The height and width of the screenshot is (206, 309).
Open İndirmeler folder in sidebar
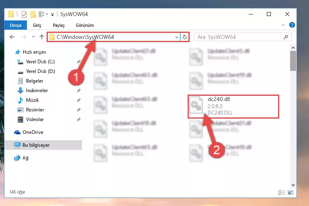pos(37,91)
